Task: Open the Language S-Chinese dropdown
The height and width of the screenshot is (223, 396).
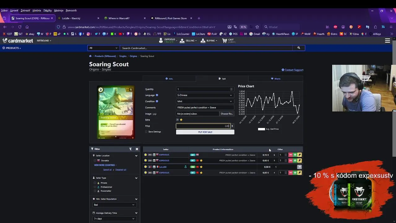Action: (x=204, y=95)
